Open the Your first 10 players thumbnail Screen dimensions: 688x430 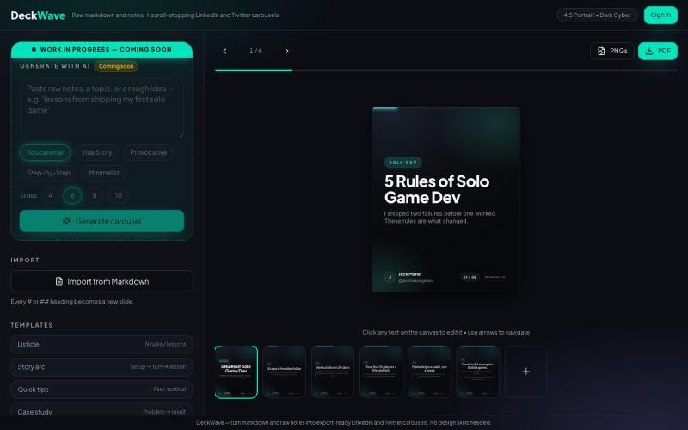point(381,372)
